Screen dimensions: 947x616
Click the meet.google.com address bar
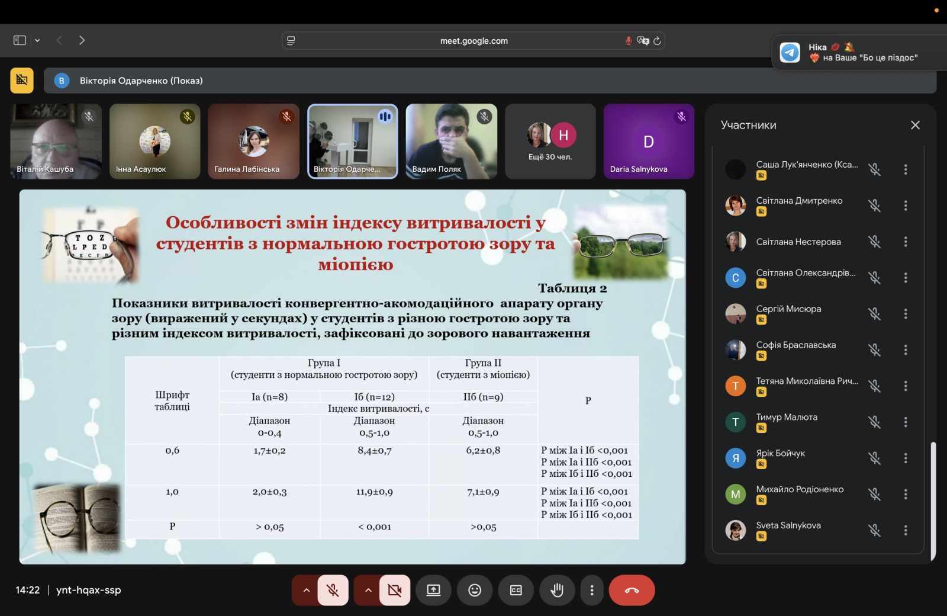click(474, 41)
